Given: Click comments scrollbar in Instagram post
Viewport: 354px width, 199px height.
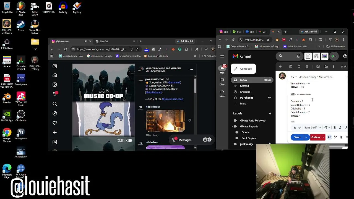Looking at the screenshot, I should 195,86.
